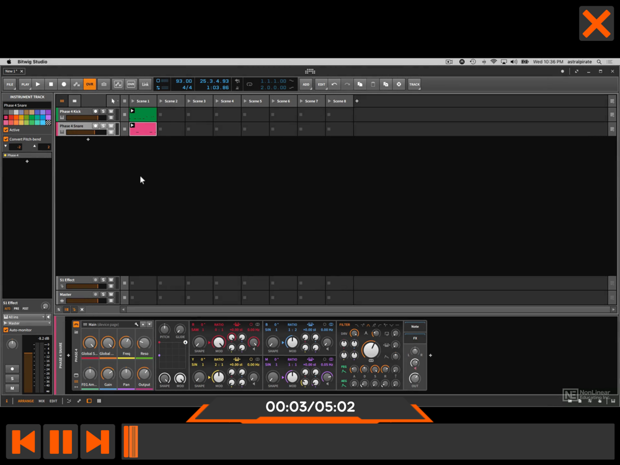
Task: Disable the Auto-monitor checkbox
Action: click(6, 330)
